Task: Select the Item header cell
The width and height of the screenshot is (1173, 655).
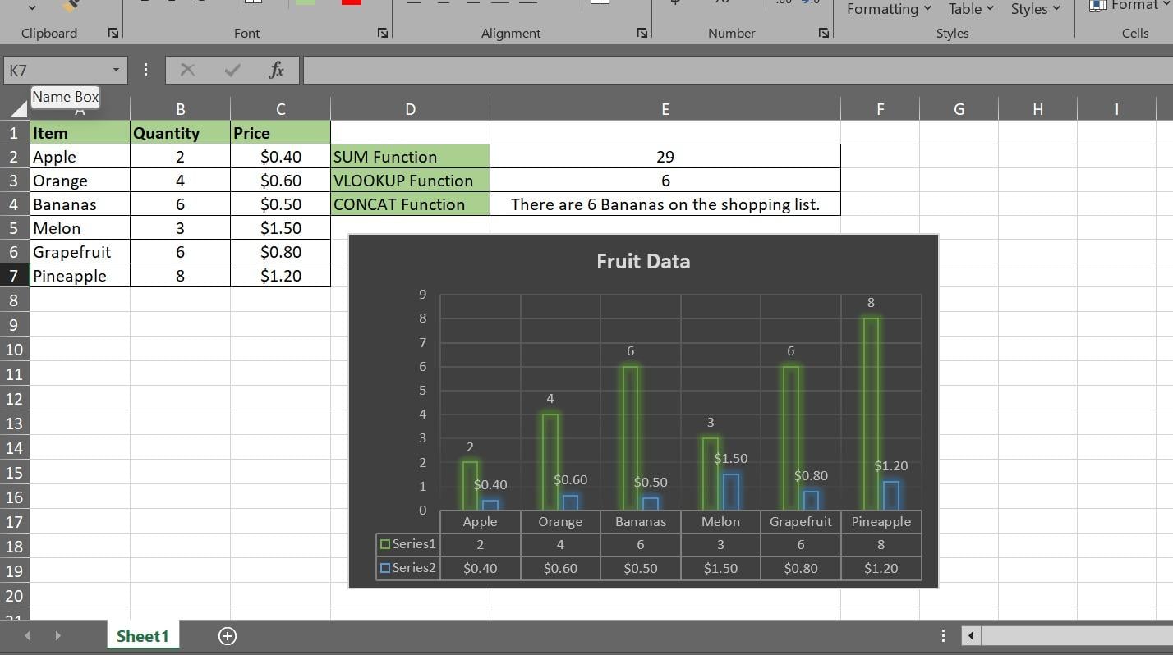Action: tap(80, 133)
